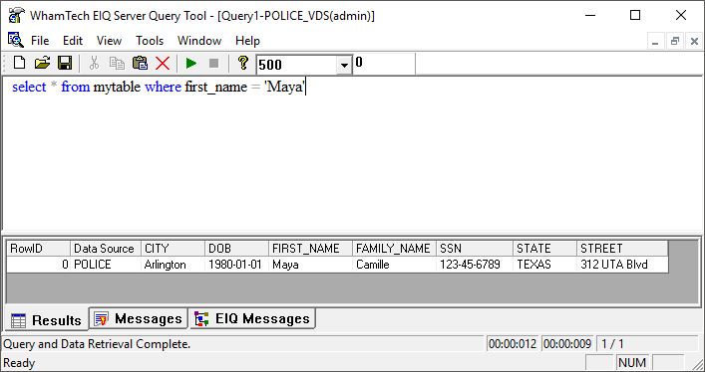
Task: Click the 00:00:012 status bar timer
Action: click(x=513, y=344)
